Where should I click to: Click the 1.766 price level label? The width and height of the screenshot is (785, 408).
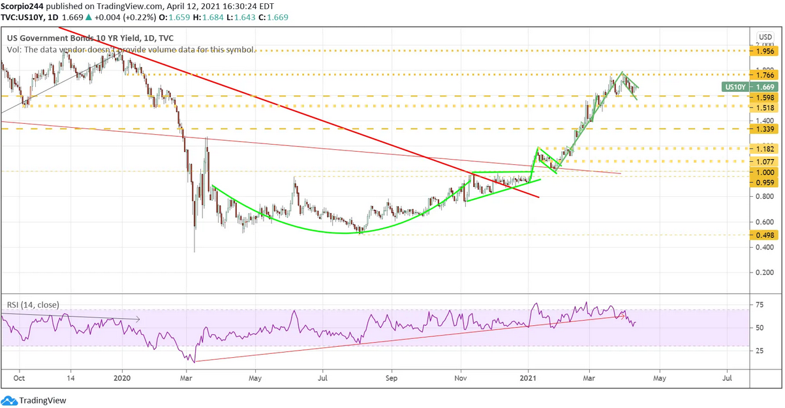765,75
